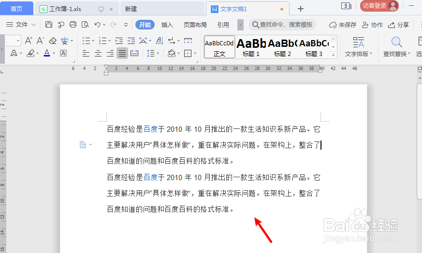Clear formatting with eraser icon
Image resolution: width=422 pixels, height=253 pixels.
tap(53, 41)
